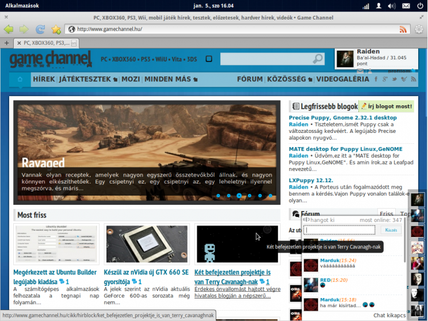Click comment icon on Ubuntu Builder article
The width and height of the screenshot is (428, 321).
point(62,281)
